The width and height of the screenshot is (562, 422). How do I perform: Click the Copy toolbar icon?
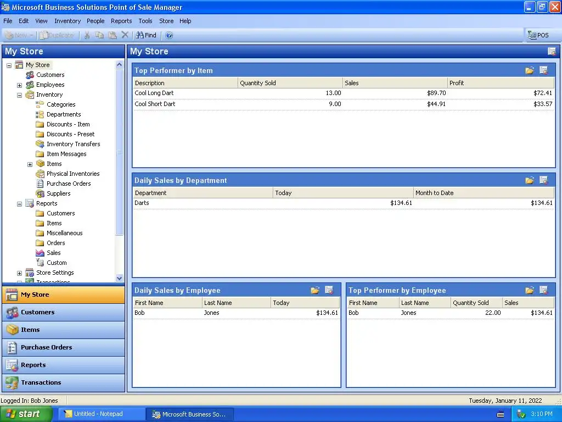(x=99, y=35)
